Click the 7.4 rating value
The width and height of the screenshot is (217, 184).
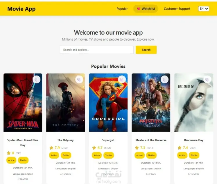(x=185, y=148)
